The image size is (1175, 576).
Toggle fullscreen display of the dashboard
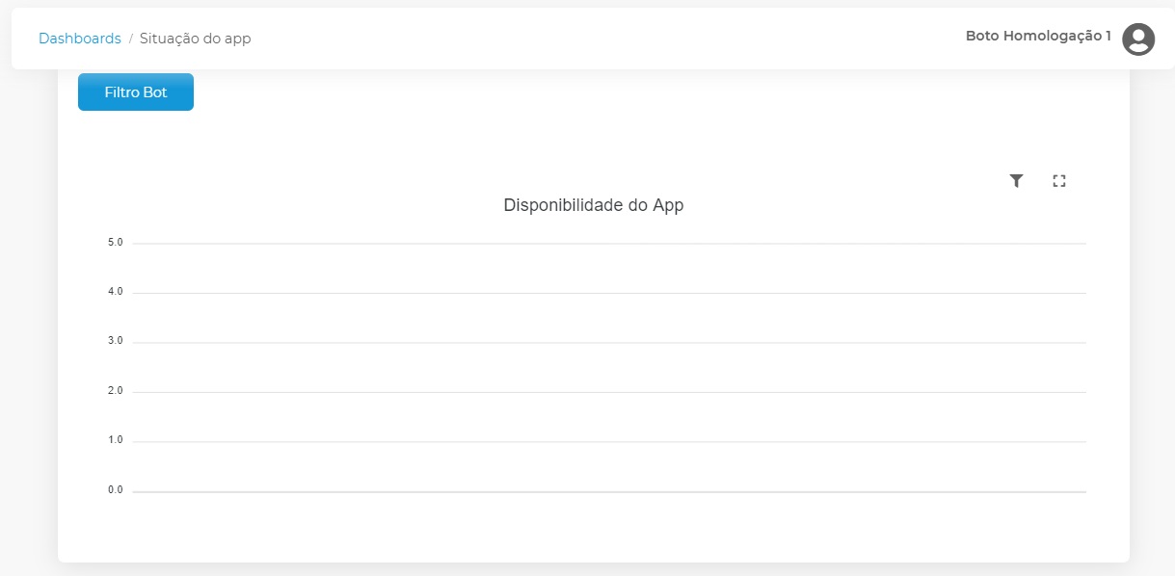(1058, 180)
